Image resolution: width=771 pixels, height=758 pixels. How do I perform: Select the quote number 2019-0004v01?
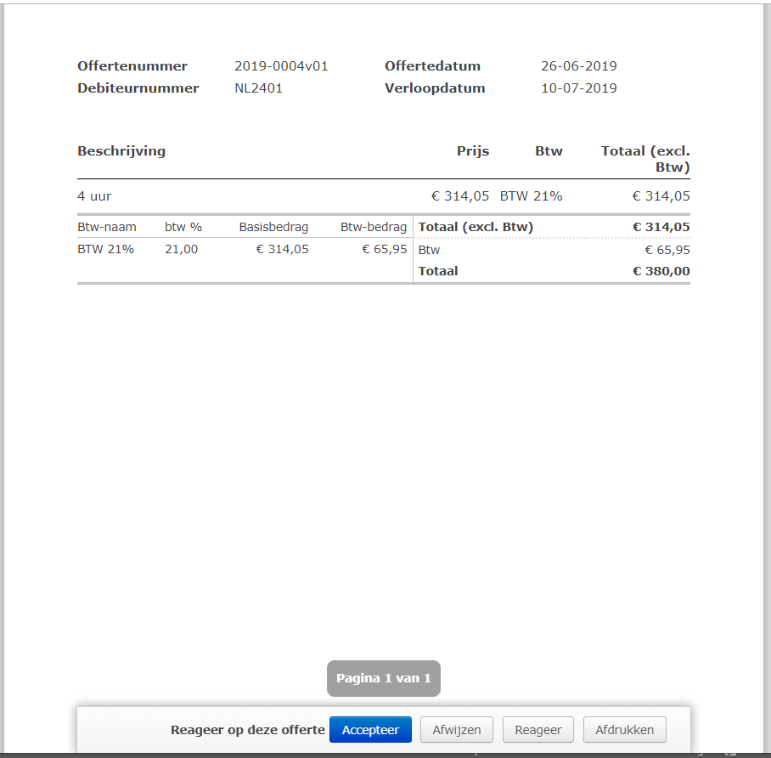pos(281,66)
